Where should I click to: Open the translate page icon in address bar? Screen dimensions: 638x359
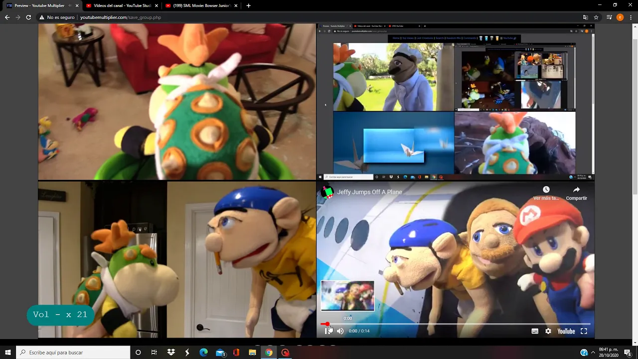585,17
